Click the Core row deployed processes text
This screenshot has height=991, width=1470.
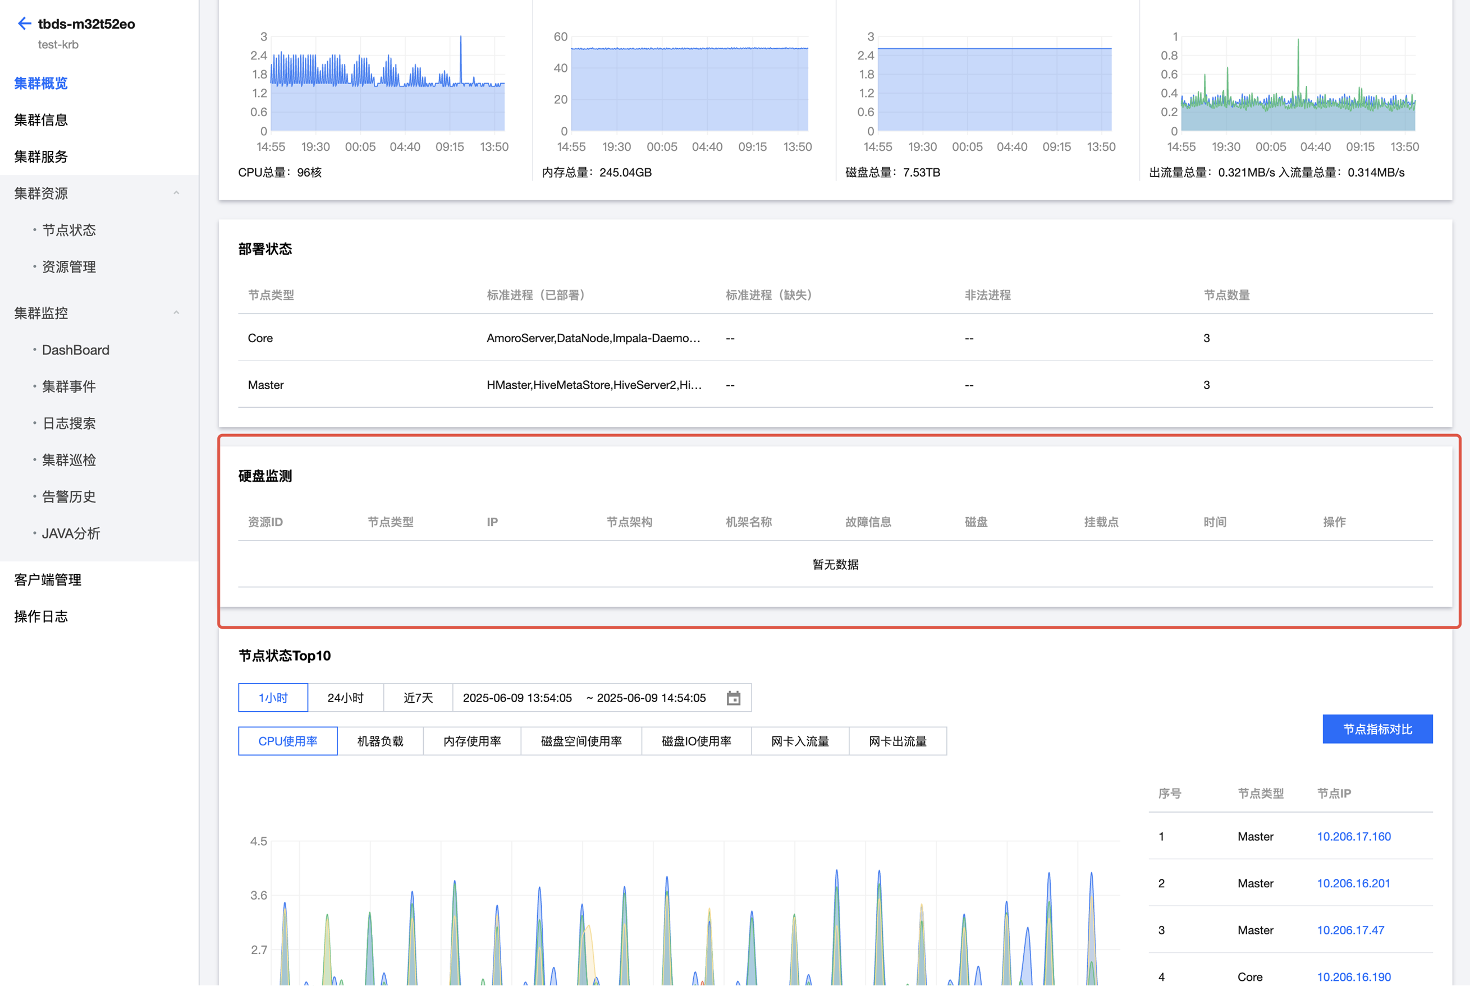593,338
